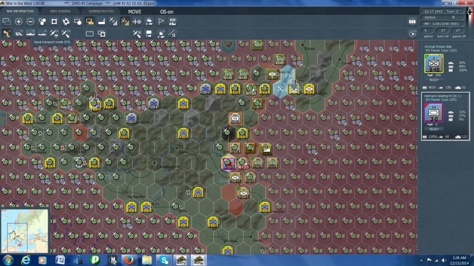Open the gear settings icon in toolbar
The width and height of the screenshot is (474, 266).
pyautogui.click(x=66, y=21)
